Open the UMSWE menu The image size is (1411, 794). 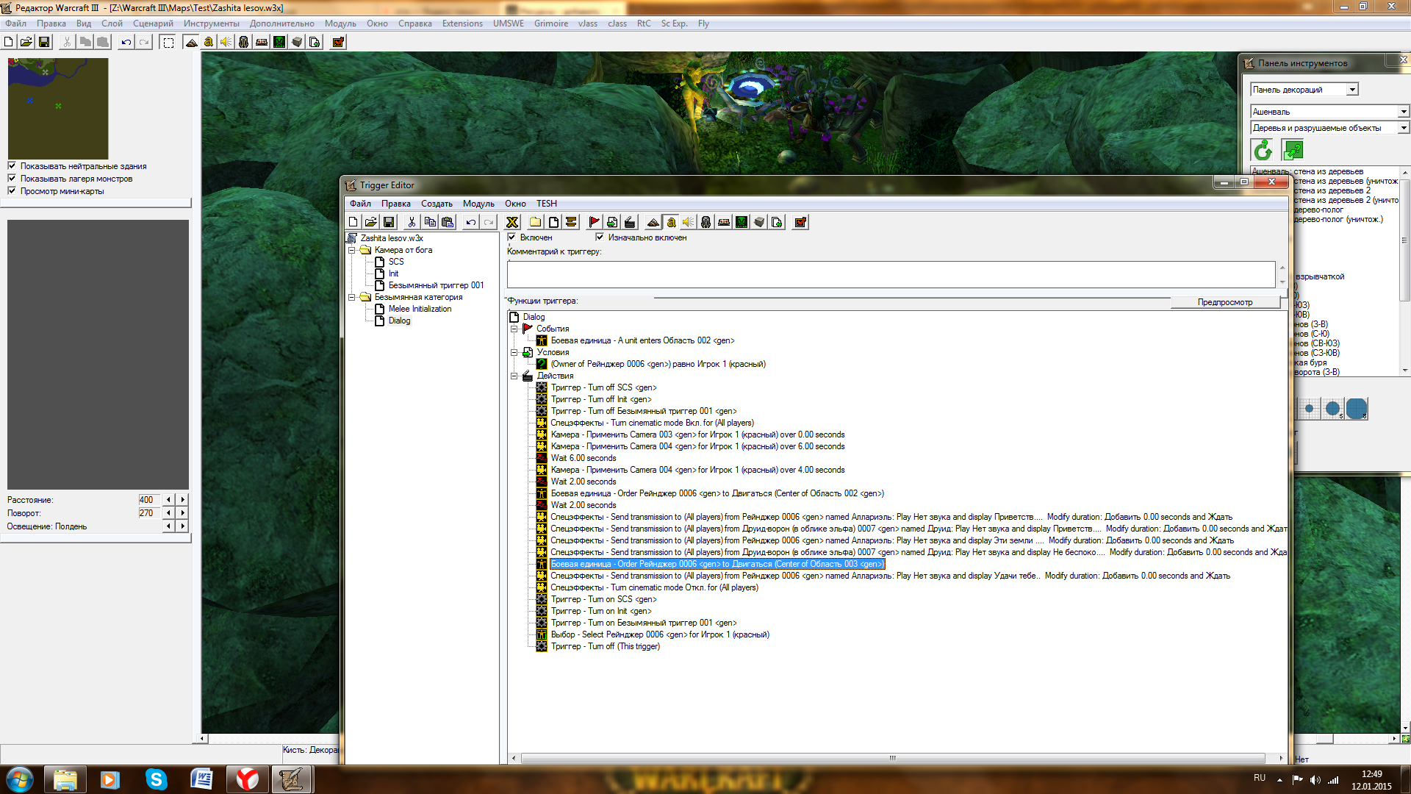click(509, 24)
